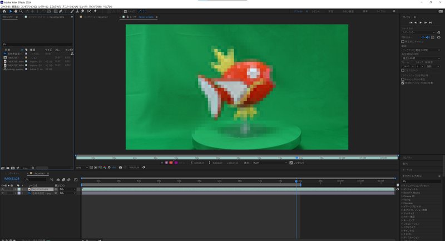Toggle the checked bottom checkbox in Preview panel
This screenshot has height=241, width=445.
point(403,83)
